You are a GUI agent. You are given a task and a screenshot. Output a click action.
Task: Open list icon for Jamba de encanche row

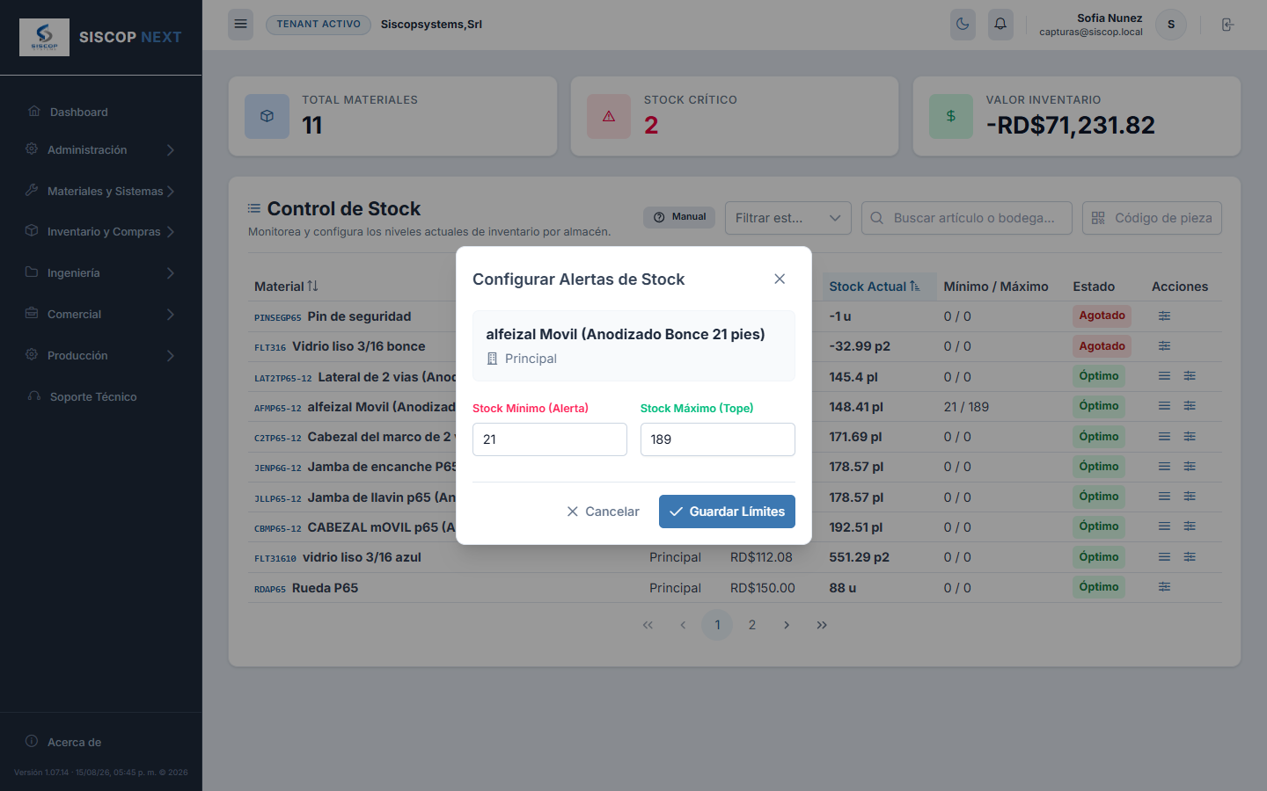click(x=1164, y=467)
